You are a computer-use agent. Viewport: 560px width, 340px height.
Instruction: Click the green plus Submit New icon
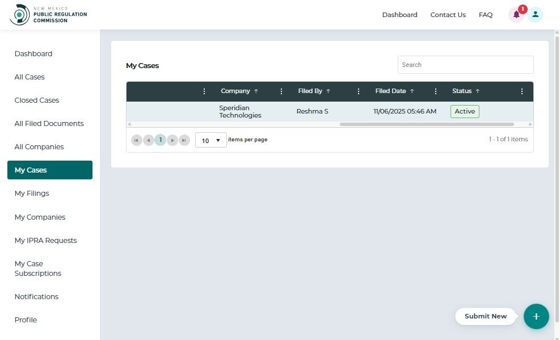click(x=536, y=316)
